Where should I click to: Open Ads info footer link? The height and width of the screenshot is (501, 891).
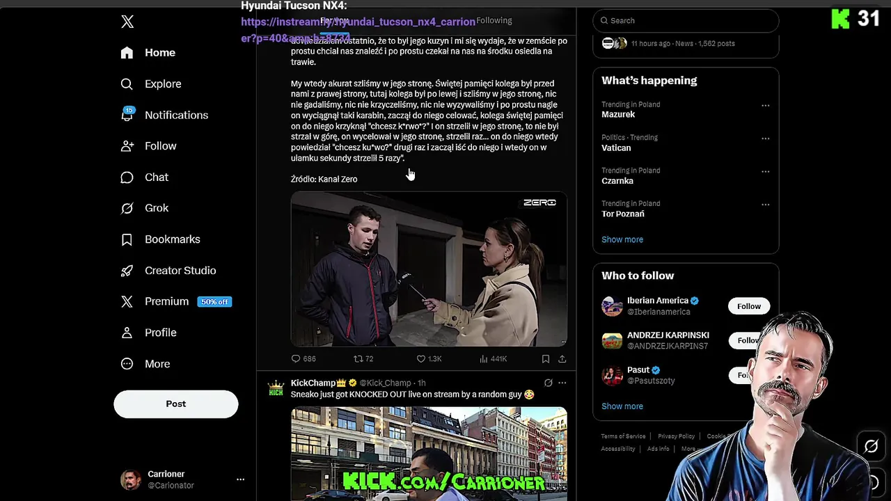click(x=658, y=449)
